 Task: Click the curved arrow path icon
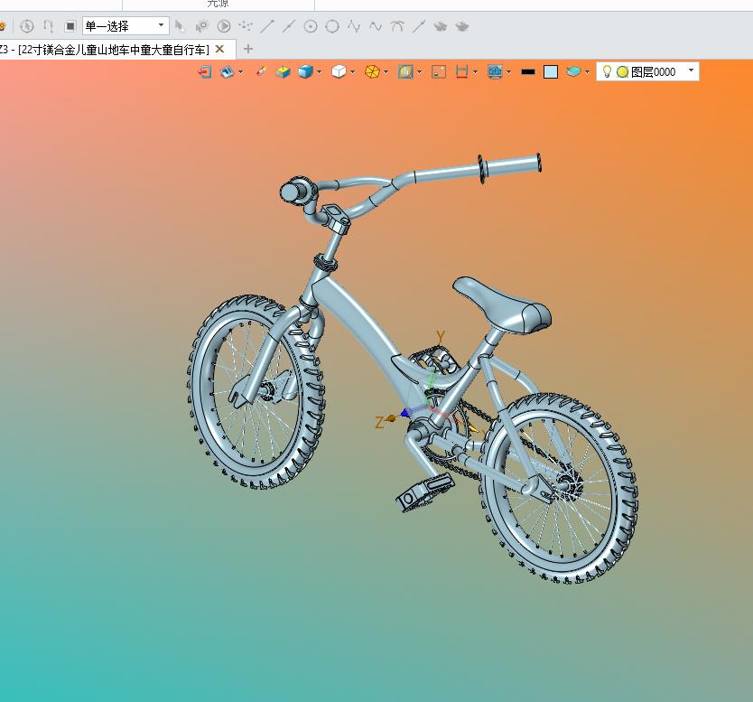click(48, 26)
